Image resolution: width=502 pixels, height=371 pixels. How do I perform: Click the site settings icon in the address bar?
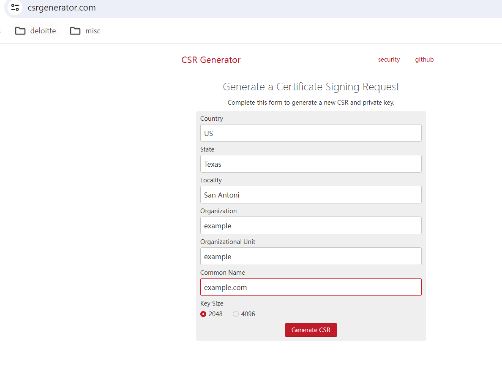(x=15, y=8)
